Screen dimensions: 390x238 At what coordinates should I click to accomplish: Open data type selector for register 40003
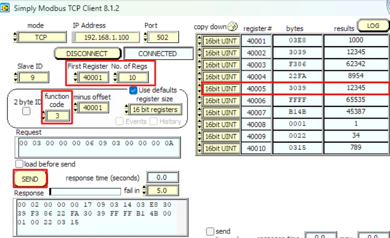tap(221, 65)
